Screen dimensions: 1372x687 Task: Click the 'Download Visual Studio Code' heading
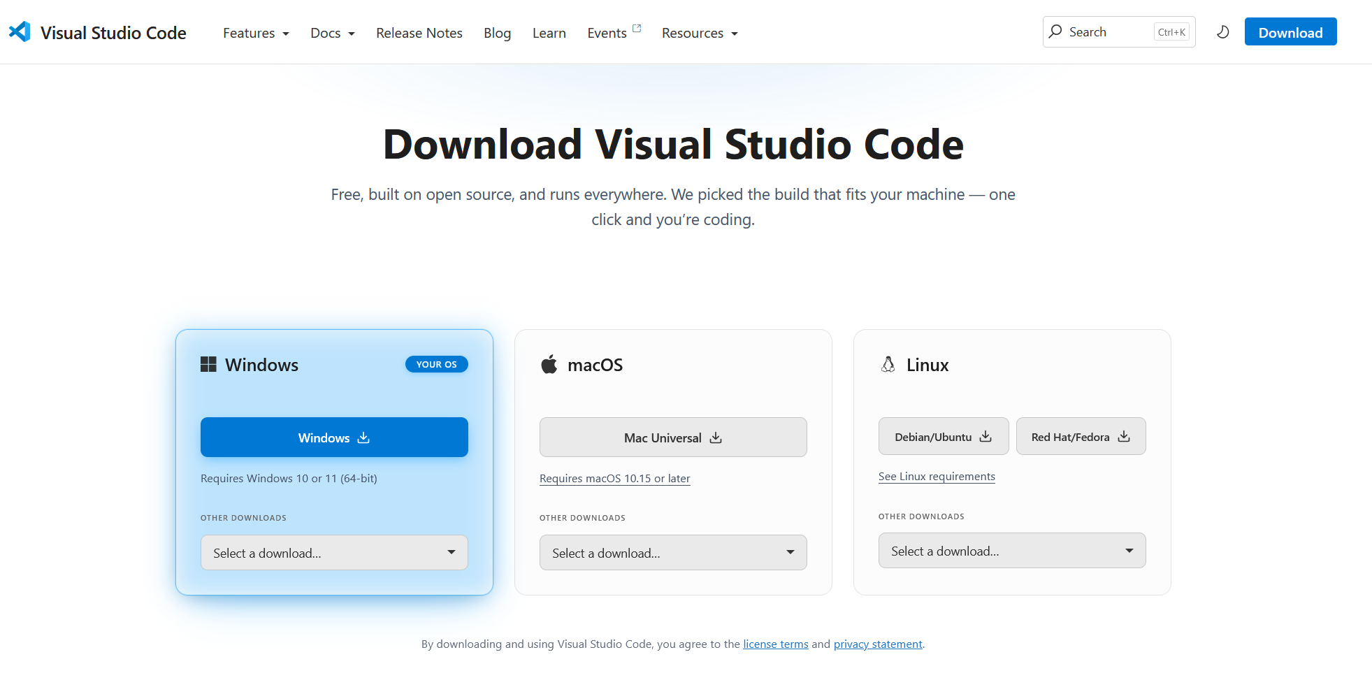pyautogui.click(x=673, y=145)
